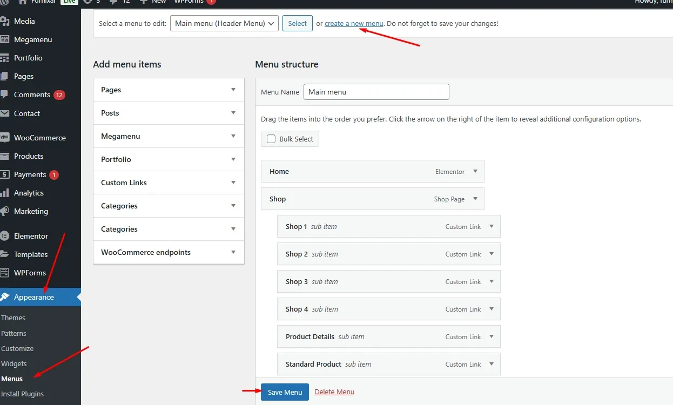Click the Products archive icon
Screen dimensions: 673x405
[x=5, y=156]
